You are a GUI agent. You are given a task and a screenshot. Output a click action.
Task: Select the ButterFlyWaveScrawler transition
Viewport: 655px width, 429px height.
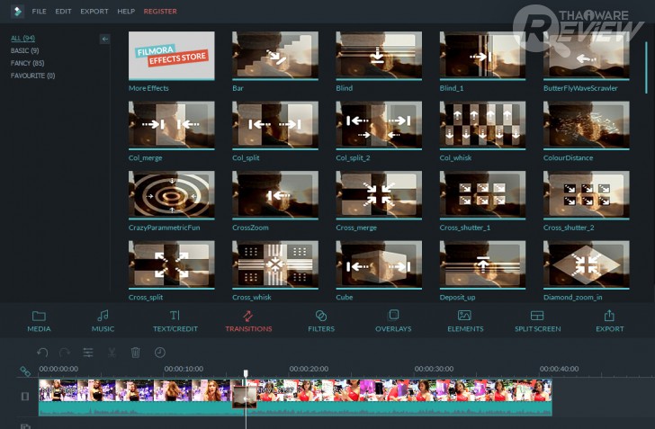[586, 56]
